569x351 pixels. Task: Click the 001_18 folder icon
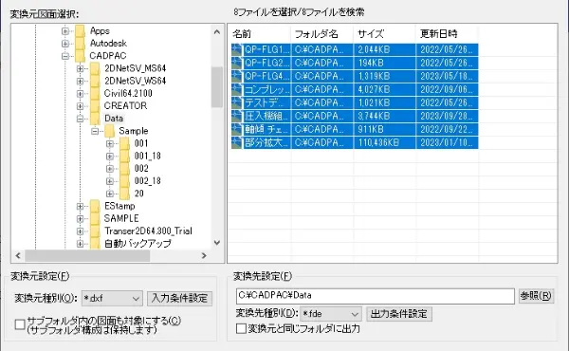point(124,156)
